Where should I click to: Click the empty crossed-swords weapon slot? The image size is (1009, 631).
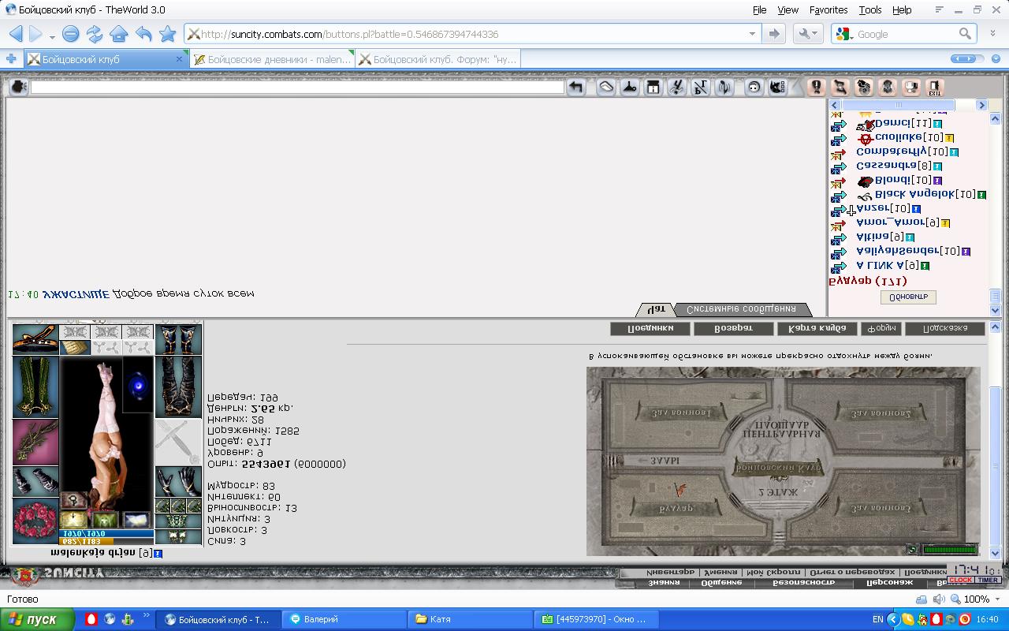click(x=178, y=442)
